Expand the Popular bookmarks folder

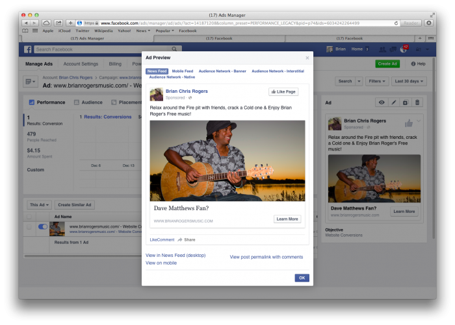164,30
